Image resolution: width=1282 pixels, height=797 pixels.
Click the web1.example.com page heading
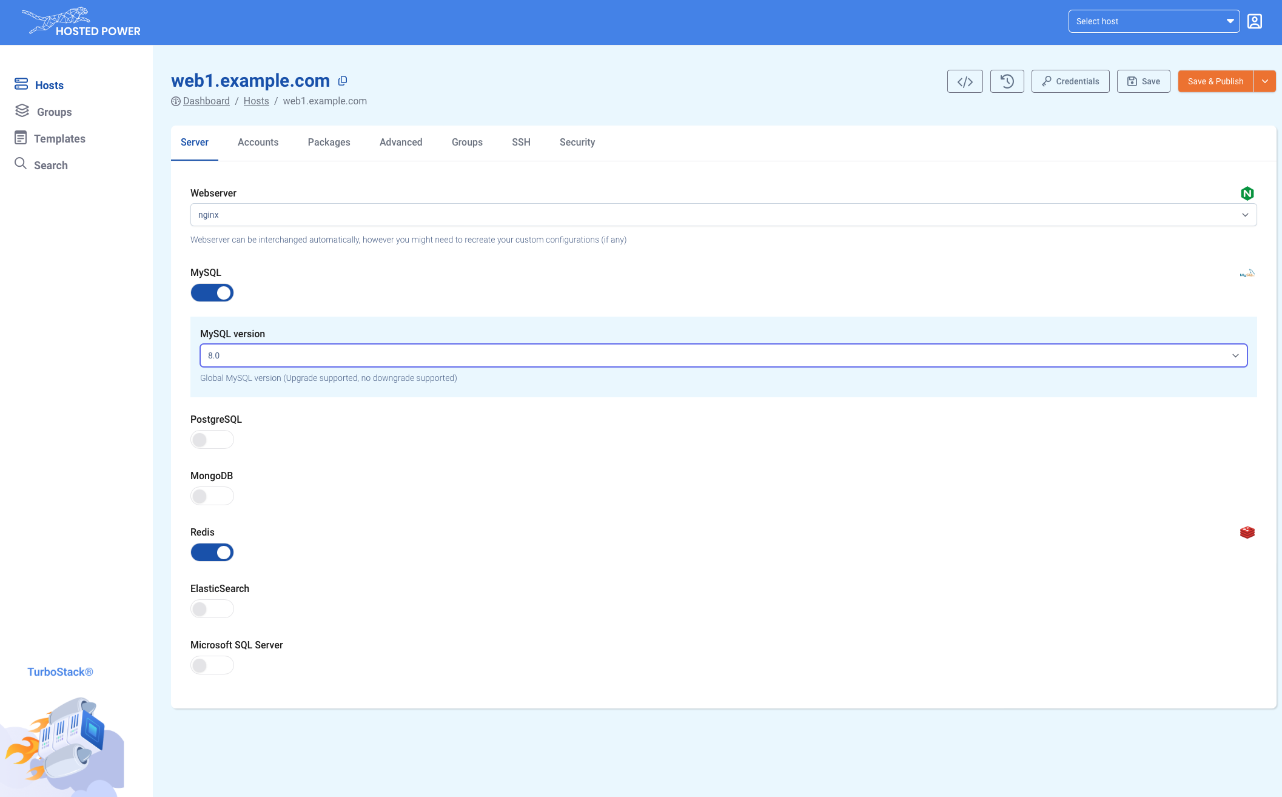tap(250, 81)
